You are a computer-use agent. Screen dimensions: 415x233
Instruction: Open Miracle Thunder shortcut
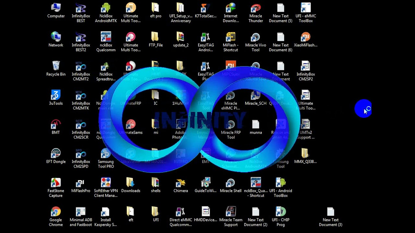[x=255, y=13]
